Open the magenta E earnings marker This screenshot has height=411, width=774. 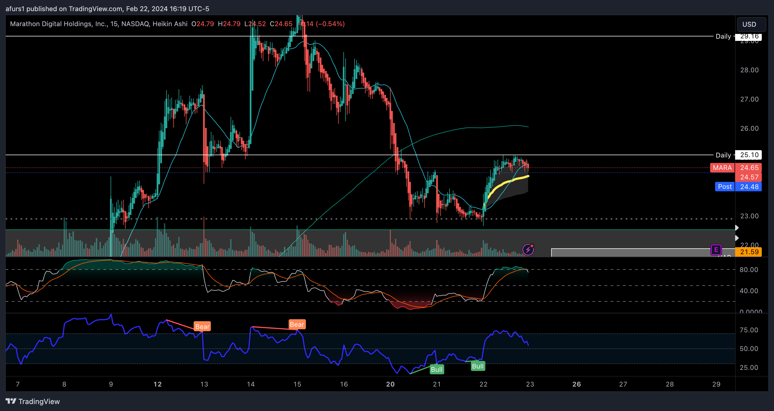pyautogui.click(x=716, y=249)
